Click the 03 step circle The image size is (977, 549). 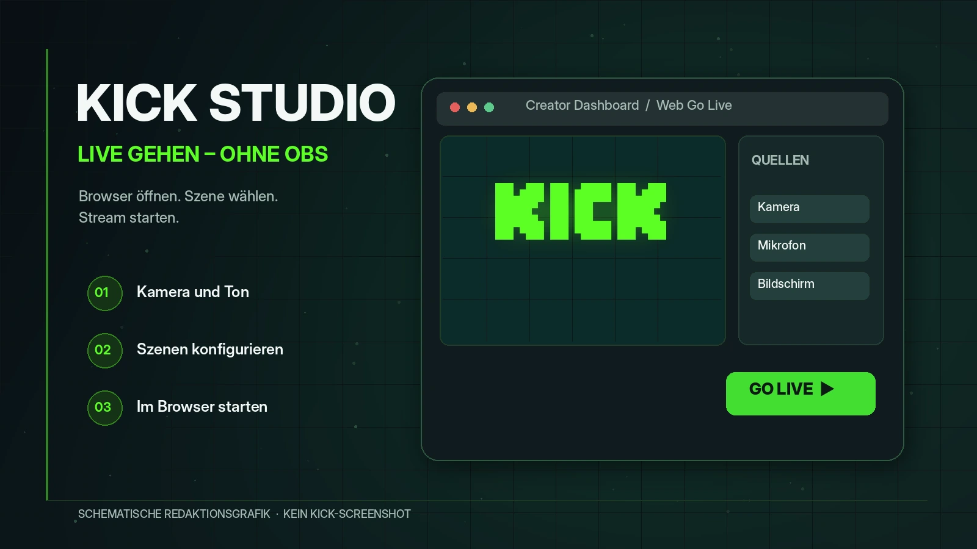(105, 408)
